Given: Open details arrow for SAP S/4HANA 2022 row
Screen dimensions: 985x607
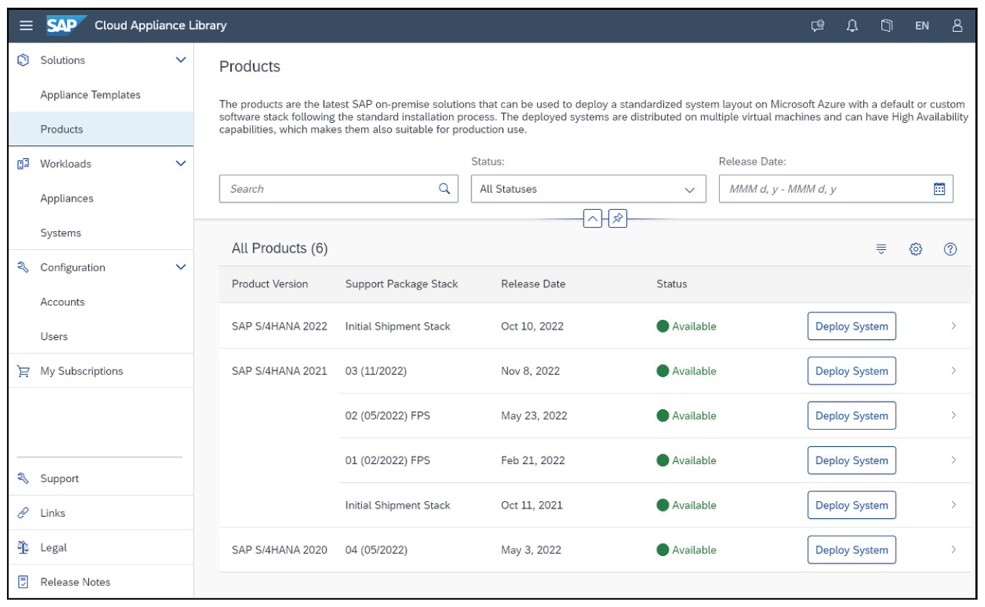Looking at the screenshot, I should (953, 326).
